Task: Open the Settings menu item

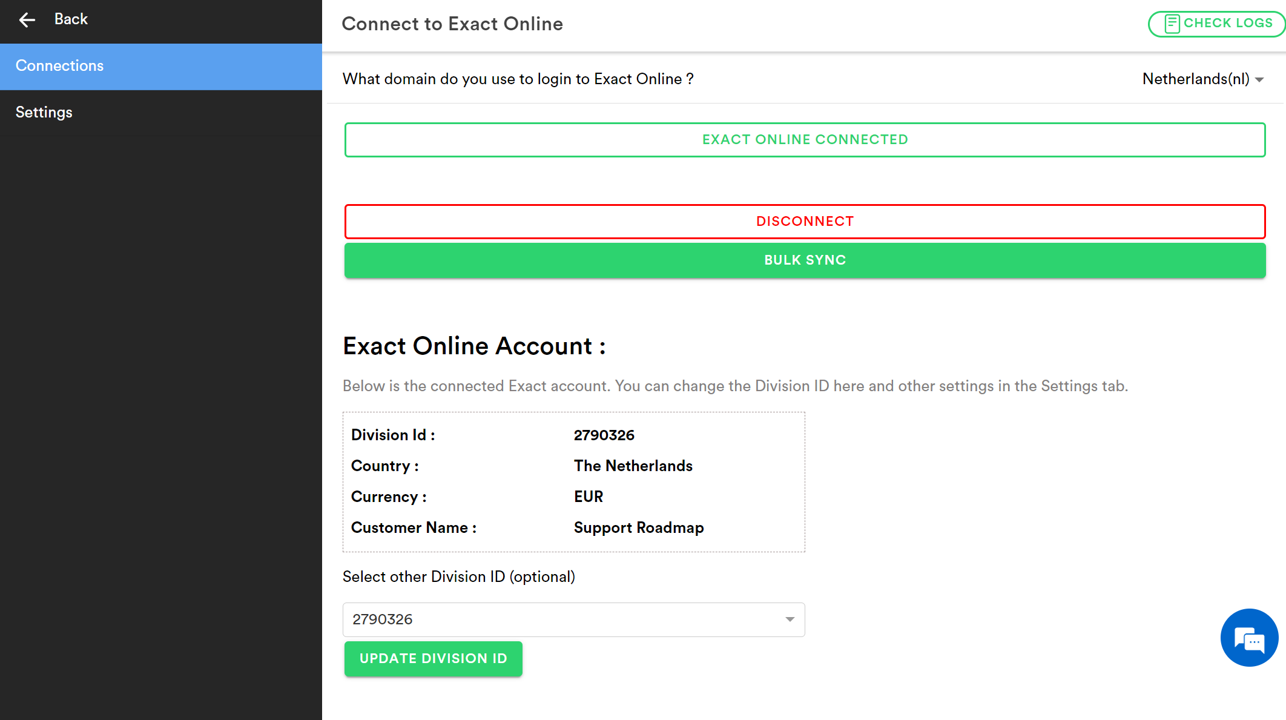Action: [161, 113]
